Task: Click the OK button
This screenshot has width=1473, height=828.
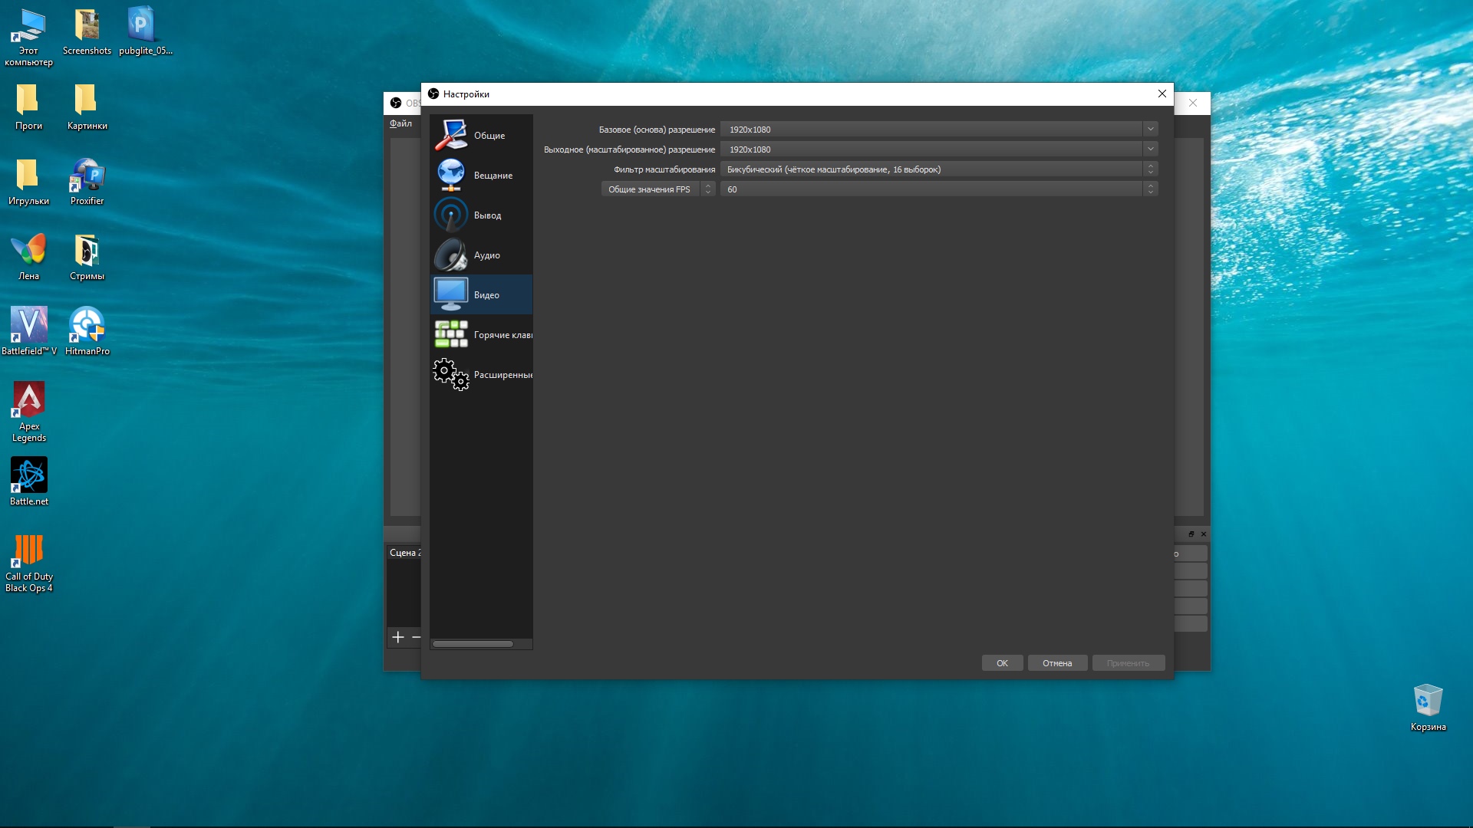Action: click(x=1002, y=663)
